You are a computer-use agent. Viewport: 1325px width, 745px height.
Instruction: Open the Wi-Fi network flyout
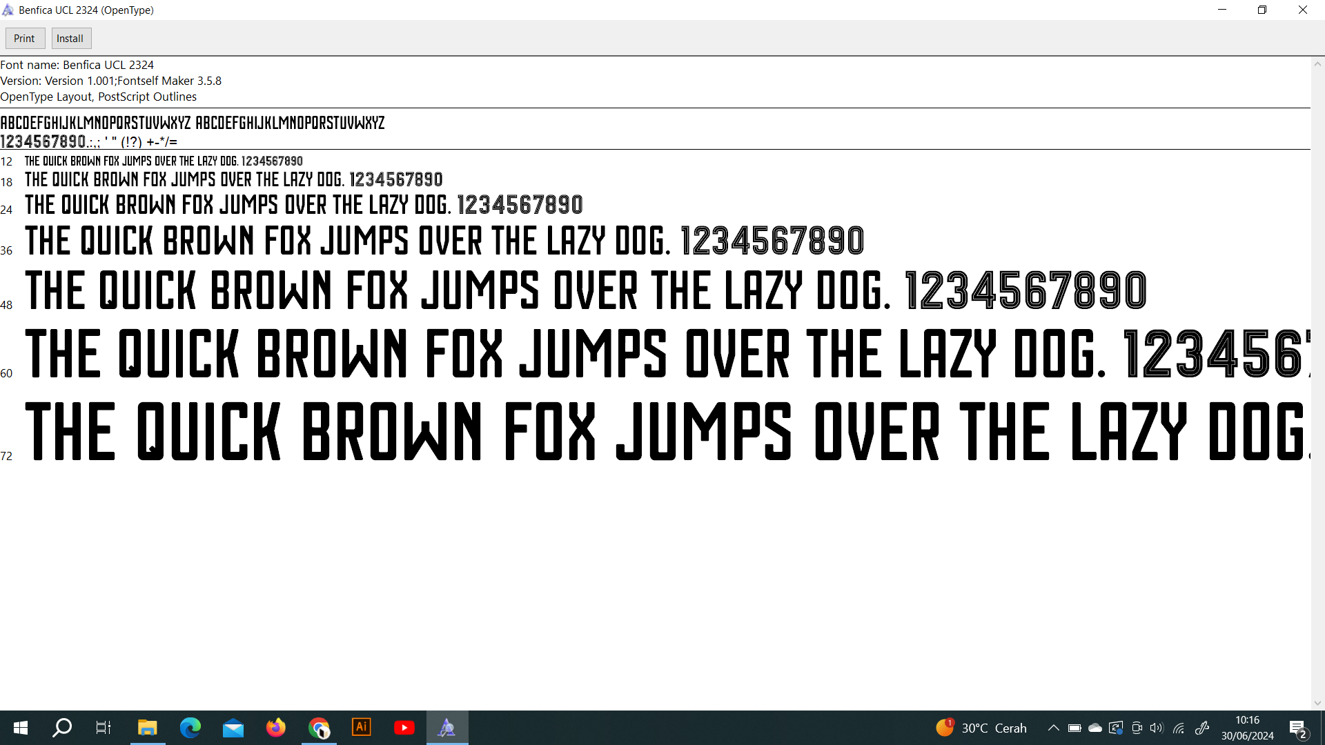click(1179, 728)
